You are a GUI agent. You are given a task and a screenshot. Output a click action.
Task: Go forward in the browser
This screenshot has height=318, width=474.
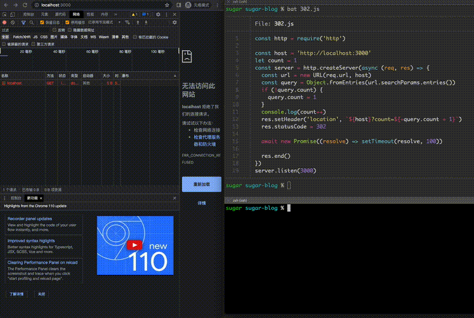(15, 5)
